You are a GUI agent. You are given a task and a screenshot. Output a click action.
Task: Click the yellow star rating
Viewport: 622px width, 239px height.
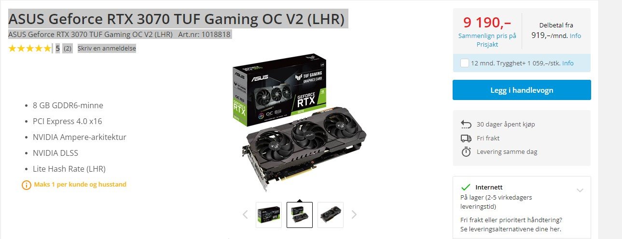(x=29, y=48)
